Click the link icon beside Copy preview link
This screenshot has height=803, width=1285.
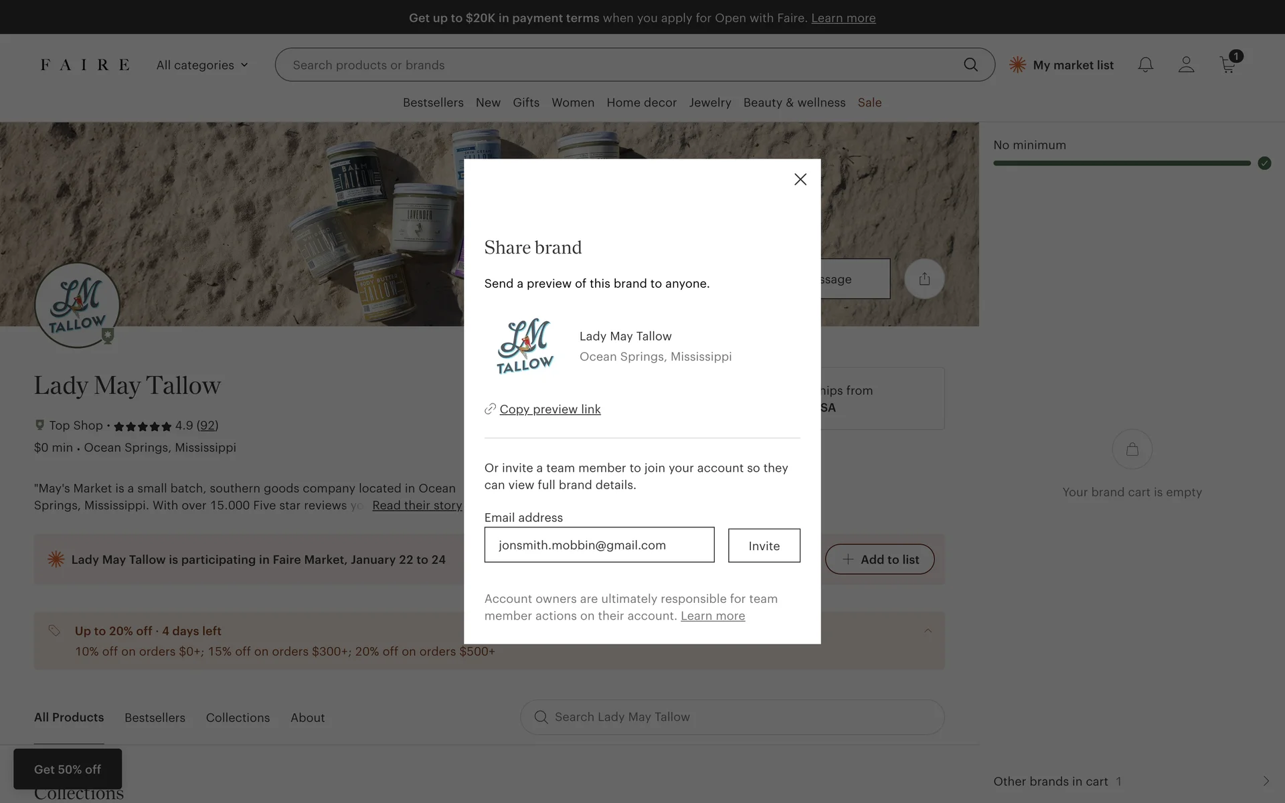(x=490, y=409)
